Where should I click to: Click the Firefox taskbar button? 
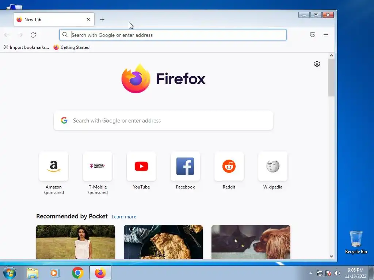(100, 273)
